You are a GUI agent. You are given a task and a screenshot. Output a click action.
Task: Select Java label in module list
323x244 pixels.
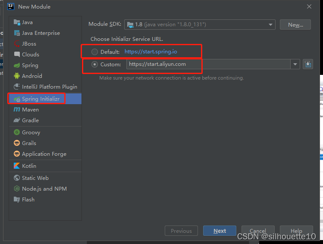[x=27, y=22]
